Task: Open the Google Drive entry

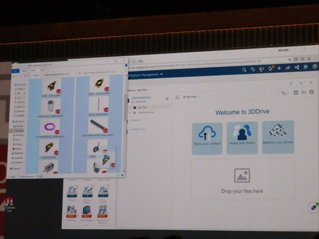Action: click(138, 129)
